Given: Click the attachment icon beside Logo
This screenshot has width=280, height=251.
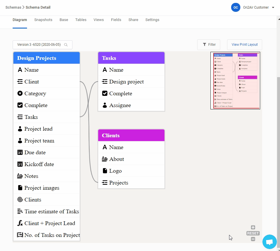Looking at the screenshot, I should click(x=105, y=171).
